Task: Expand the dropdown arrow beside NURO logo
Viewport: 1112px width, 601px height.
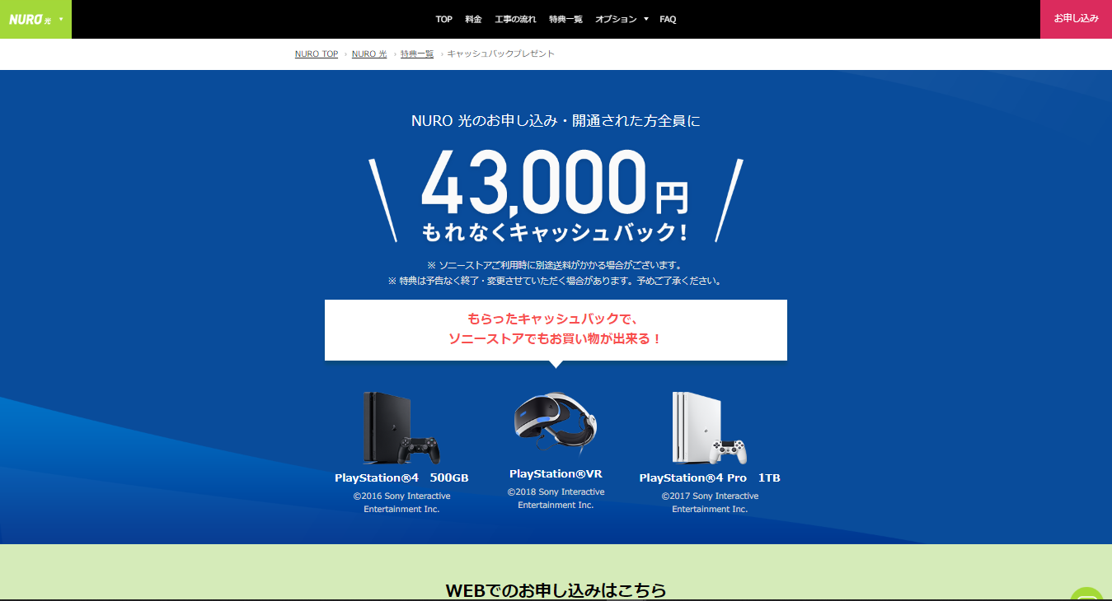Action: pos(61,18)
